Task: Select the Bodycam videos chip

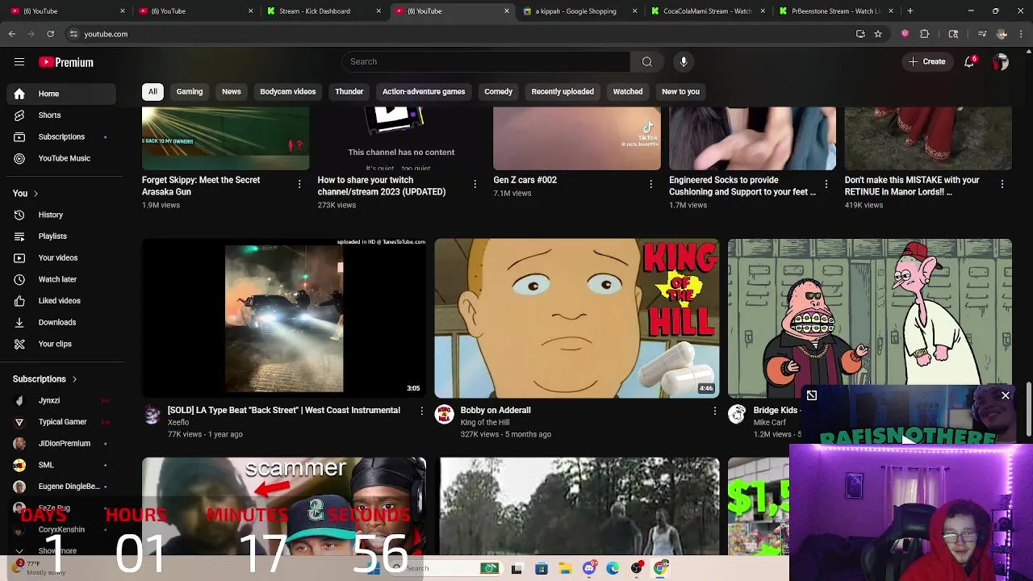Action: (288, 92)
